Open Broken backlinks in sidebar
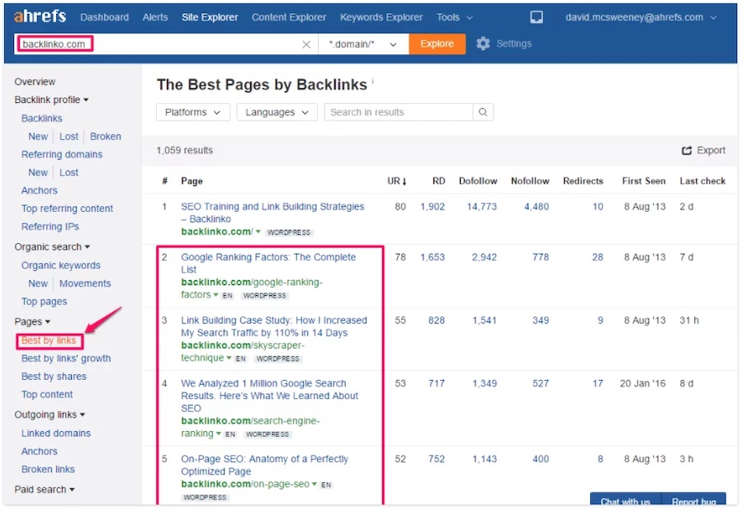This screenshot has width=743, height=511. point(105,136)
